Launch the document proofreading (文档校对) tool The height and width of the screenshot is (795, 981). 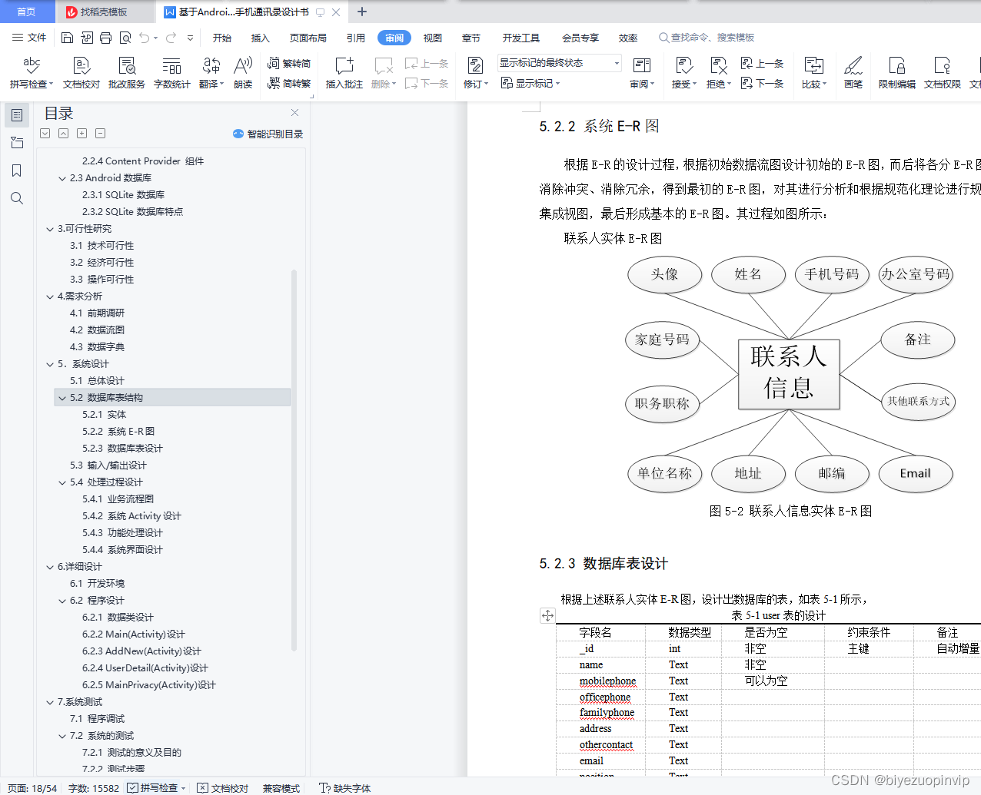tap(81, 72)
